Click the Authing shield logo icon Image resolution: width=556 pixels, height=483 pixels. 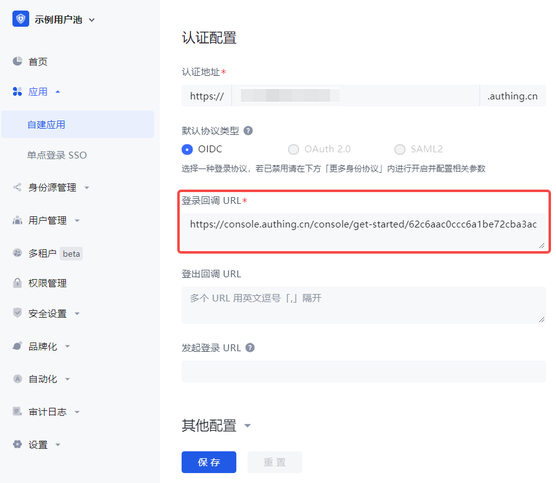21,19
